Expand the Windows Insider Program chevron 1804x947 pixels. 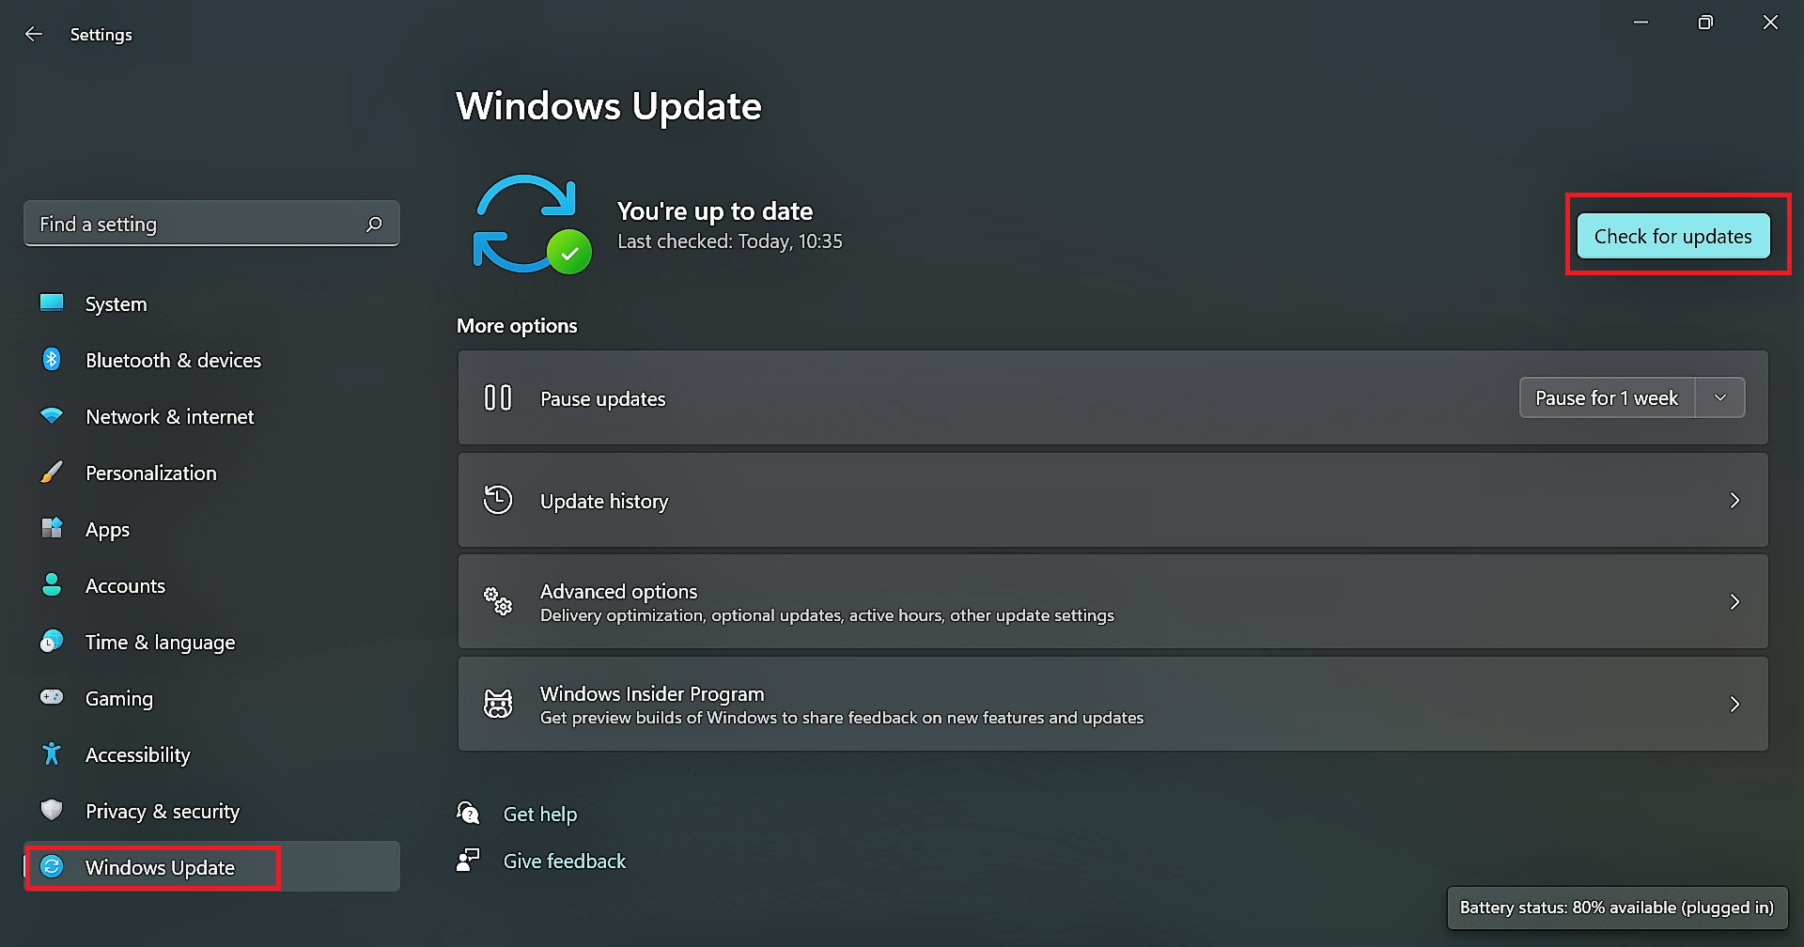[x=1734, y=705]
